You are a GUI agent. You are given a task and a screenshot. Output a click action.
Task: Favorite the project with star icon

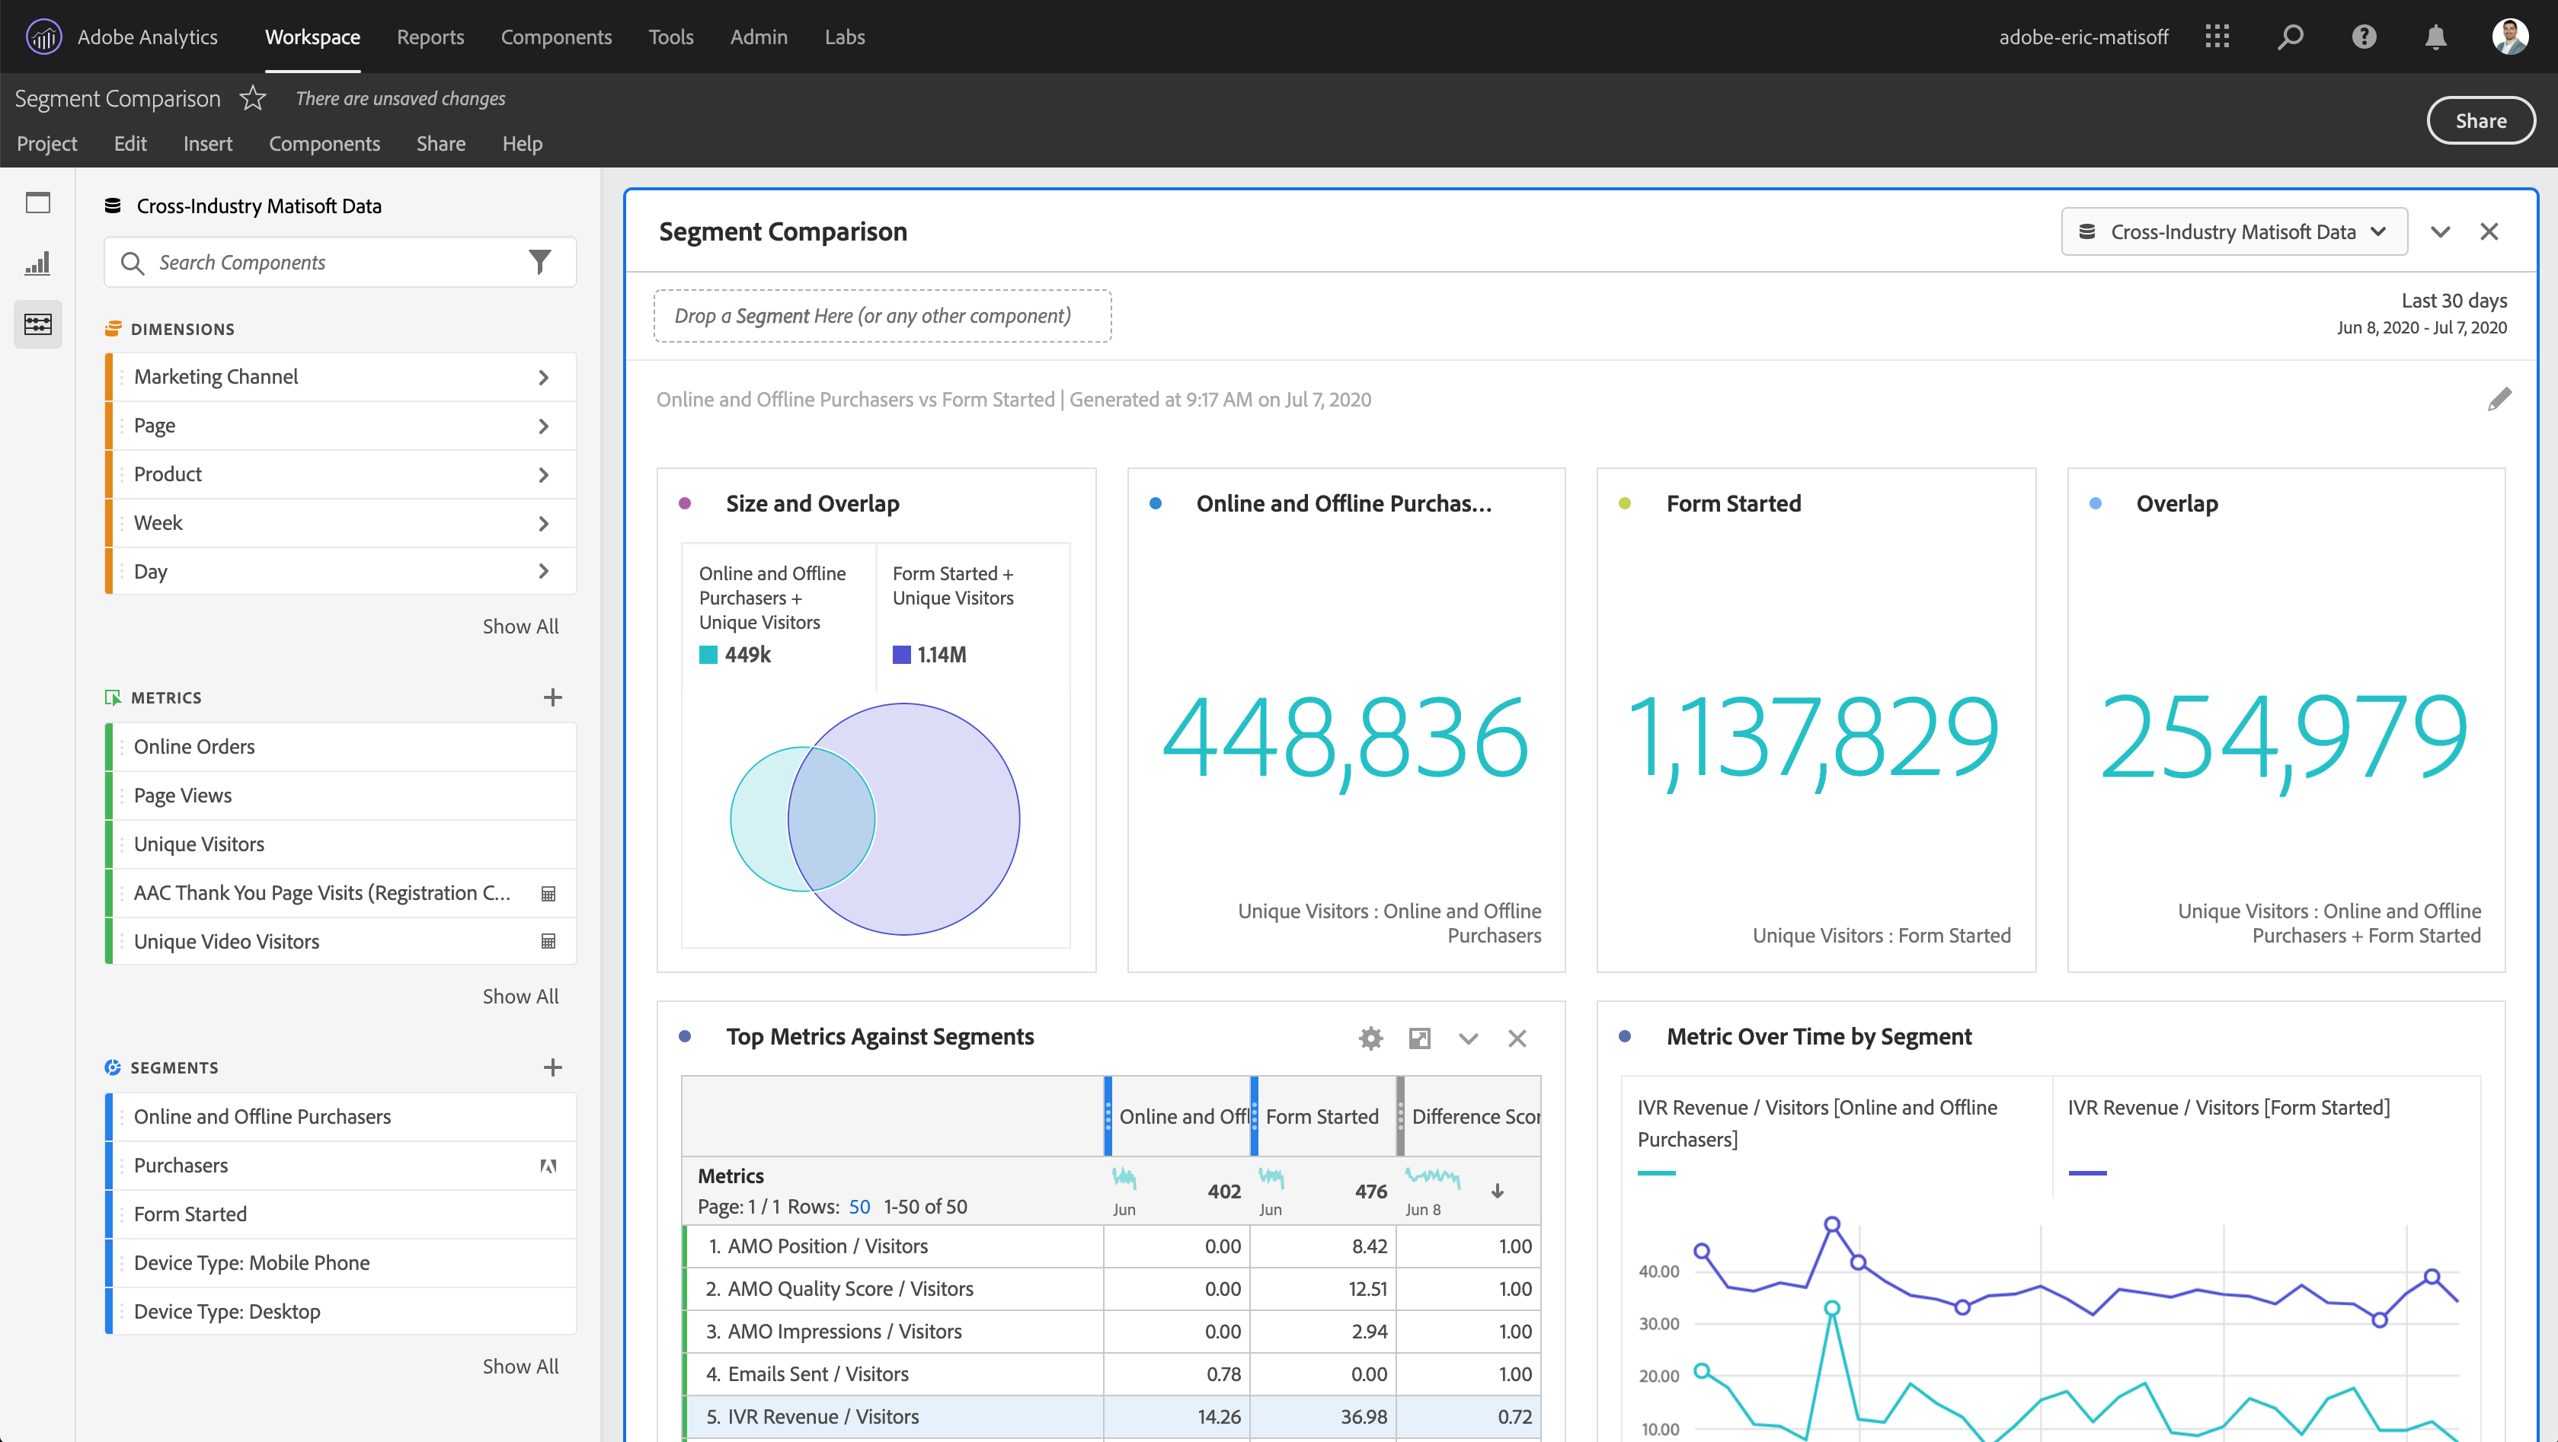click(253, 98)
